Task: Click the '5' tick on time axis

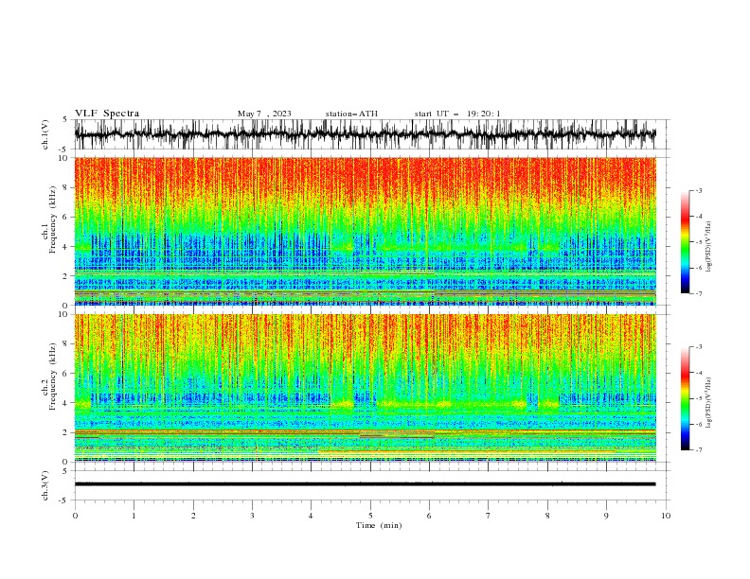Action: click(x=370, y=516)
